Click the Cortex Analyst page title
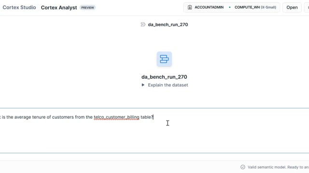 tap(59, 8)
